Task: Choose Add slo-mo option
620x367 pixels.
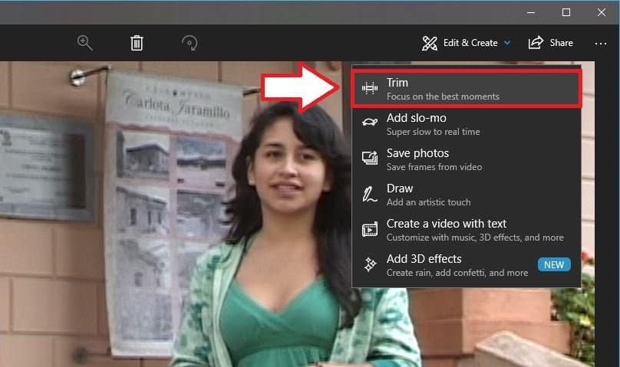Action: coord(467,124)
